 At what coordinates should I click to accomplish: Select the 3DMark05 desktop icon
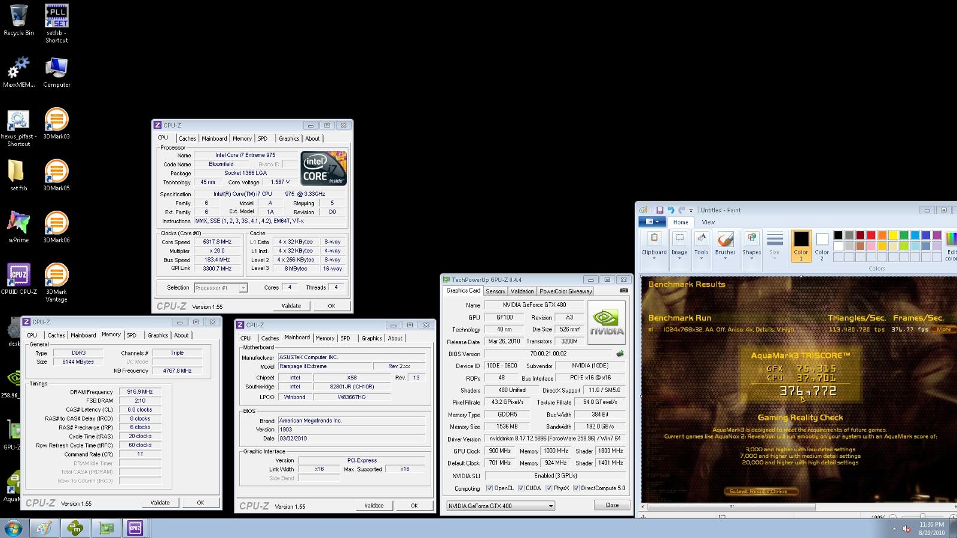click(57, 175)
